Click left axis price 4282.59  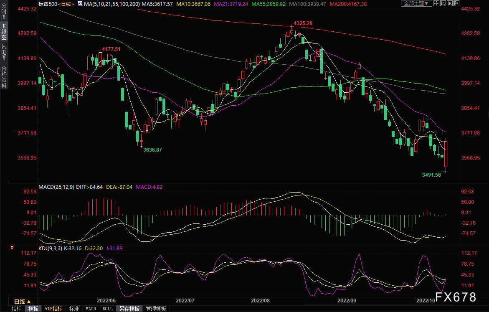tap(27, 33)
